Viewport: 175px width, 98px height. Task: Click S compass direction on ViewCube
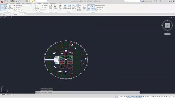pos(167,30)
